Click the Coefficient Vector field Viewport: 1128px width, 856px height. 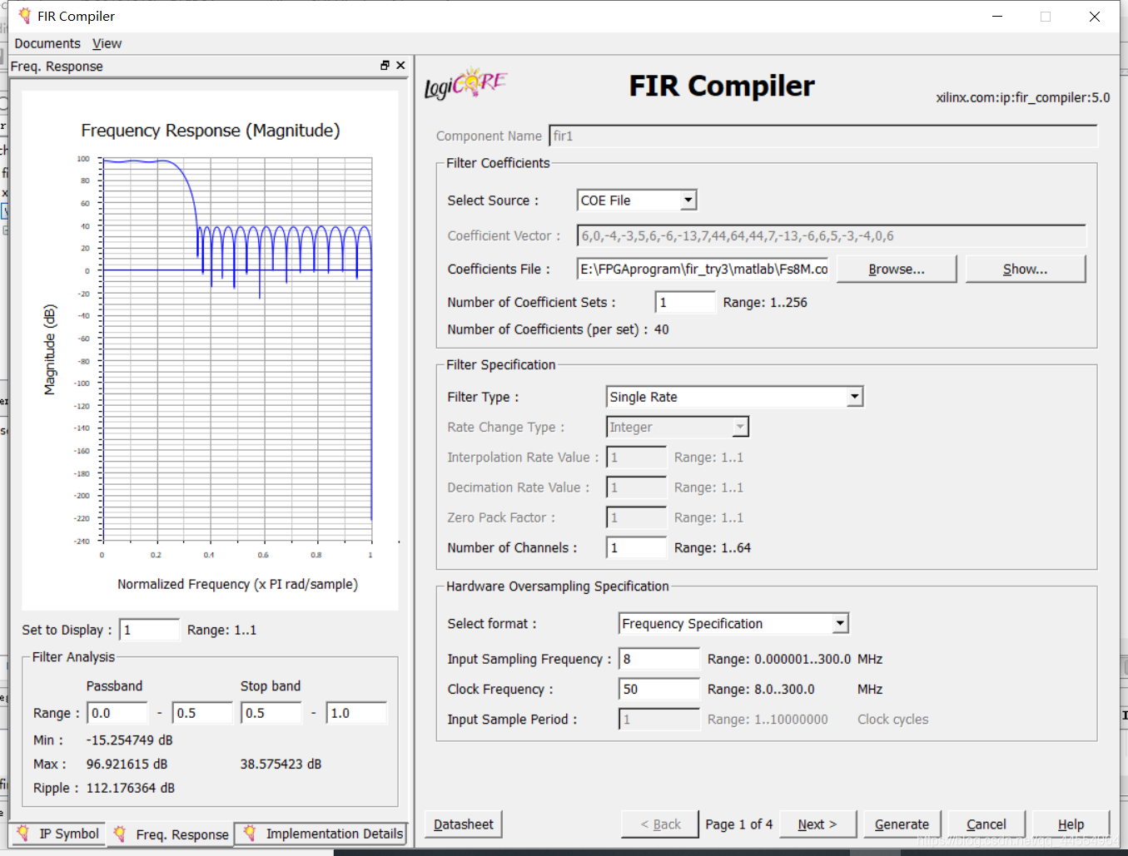(832, 235)
